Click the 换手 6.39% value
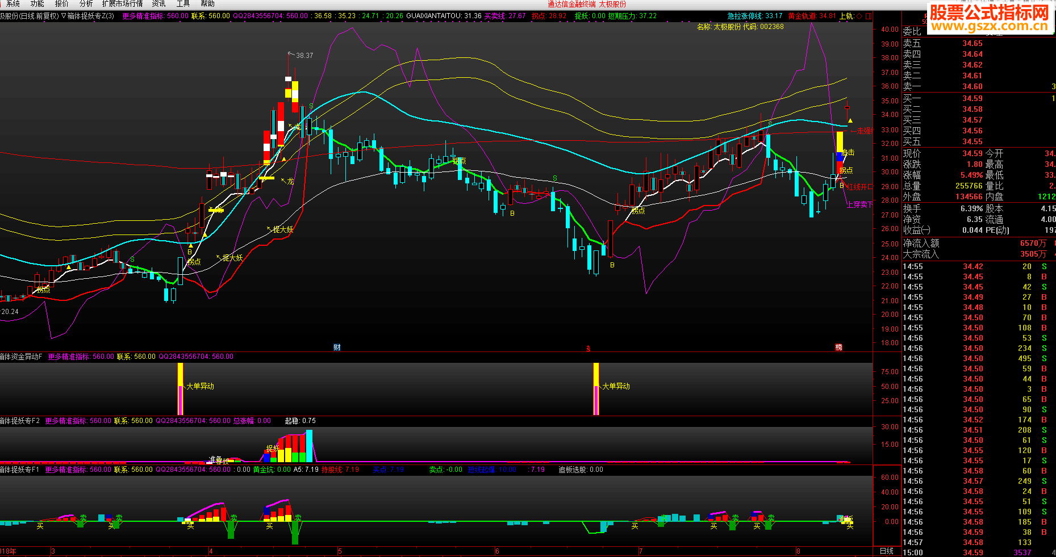This screenshot has height=557, width=1056. click(971, 208)
